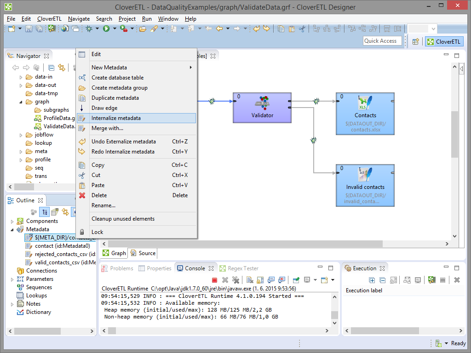Expand the jobflow folder in Navigator
This screenshot has width=471, height=353.
(21, 135)
